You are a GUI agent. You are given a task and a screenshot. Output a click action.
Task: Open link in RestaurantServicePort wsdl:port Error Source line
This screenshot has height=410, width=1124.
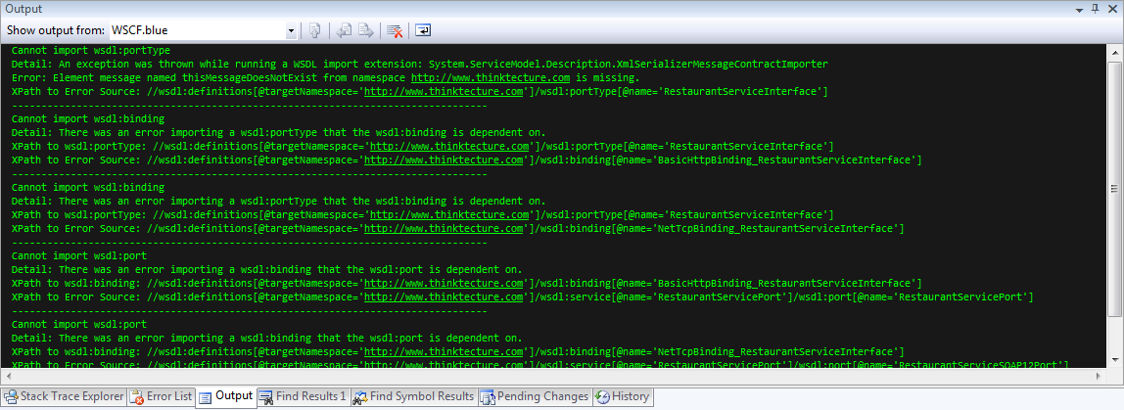click(x=444, y=296)
